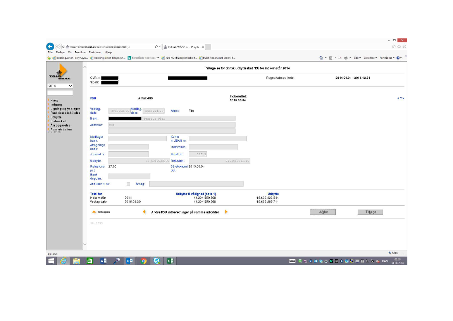Image resolution: width=453 pixels, height=321 pixels.
Task: Open Underskud in the left sidebar
Action: pyautogui.click(x=59, y=121)
